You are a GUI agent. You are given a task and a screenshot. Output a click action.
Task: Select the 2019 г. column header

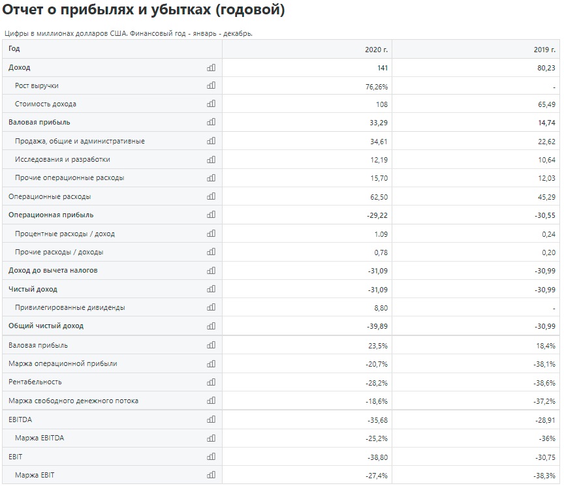coord(544,50)
